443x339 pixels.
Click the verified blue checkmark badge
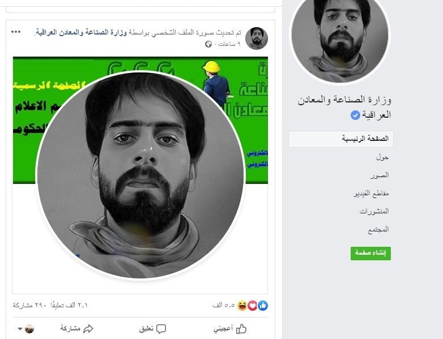point(355,115)
